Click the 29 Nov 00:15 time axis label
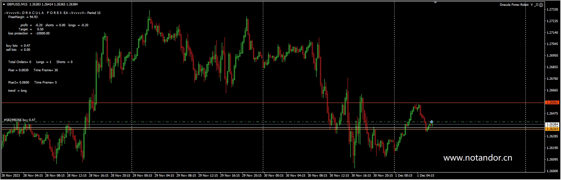 (143, 176)
